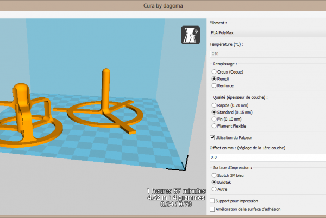The image size is (326, 218).
Task: Click the 'Filament :' label
Action: pos(218,23)
